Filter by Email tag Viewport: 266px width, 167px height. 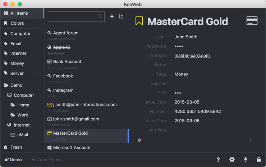point(22,43)
